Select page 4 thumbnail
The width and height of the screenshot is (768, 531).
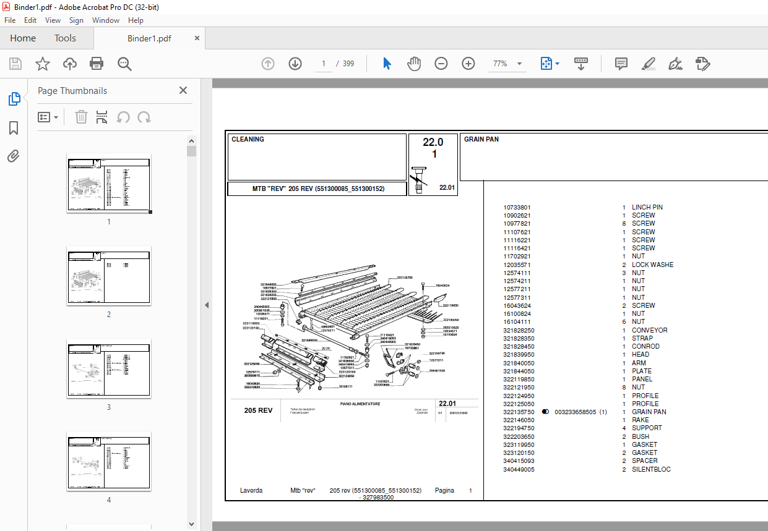(x=109, y=461)
